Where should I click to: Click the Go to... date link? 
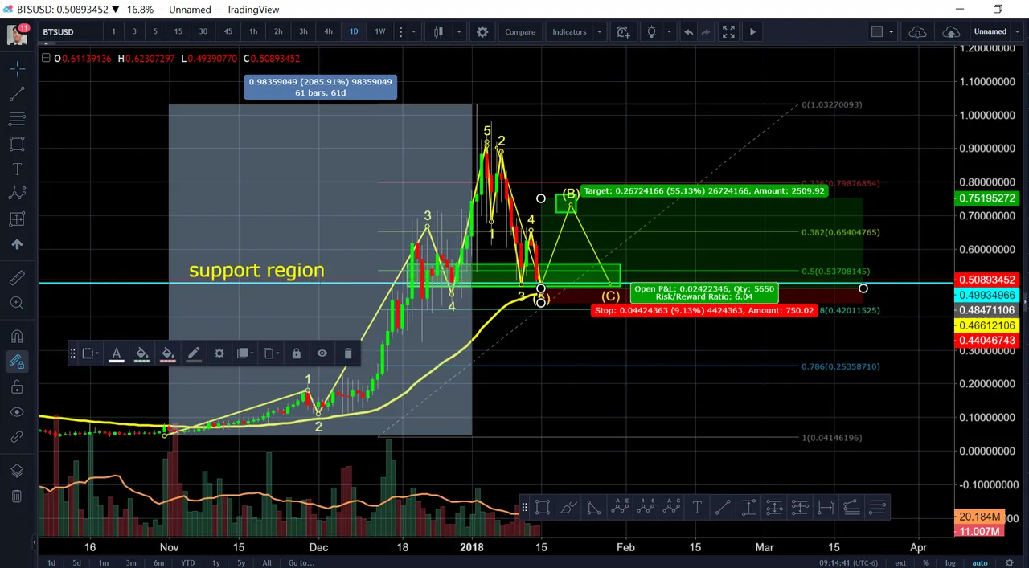pos(301,562)
